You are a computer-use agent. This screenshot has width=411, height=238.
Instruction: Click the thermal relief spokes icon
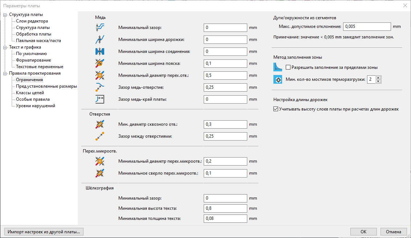point(278,79)
